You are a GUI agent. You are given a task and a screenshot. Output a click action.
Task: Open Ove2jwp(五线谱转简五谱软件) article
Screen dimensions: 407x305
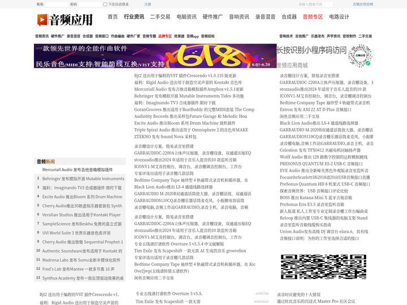click(x=162, y=271)
